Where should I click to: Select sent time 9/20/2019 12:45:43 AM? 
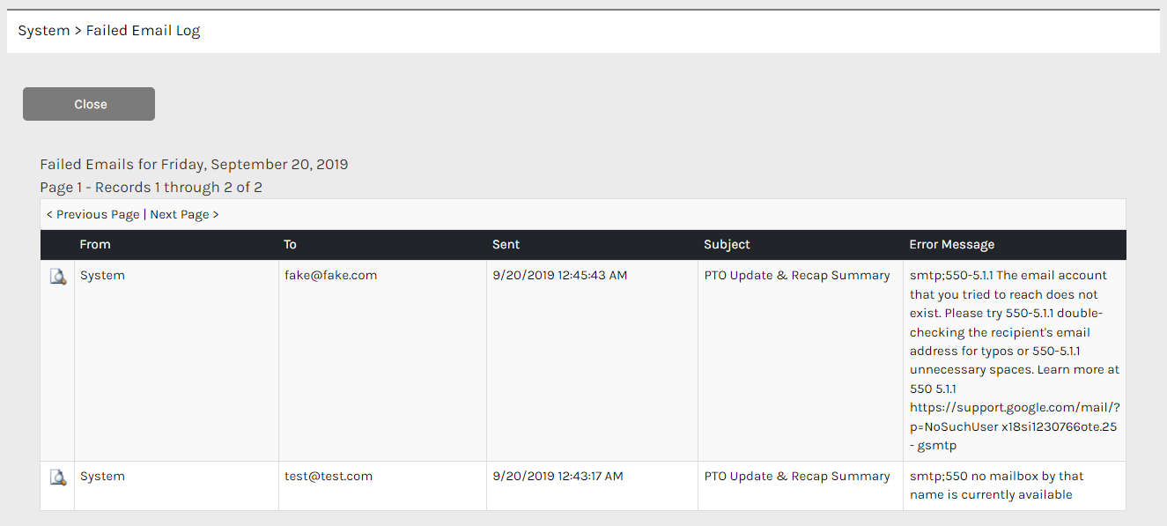pyautogui.click(x=560, y=275)
